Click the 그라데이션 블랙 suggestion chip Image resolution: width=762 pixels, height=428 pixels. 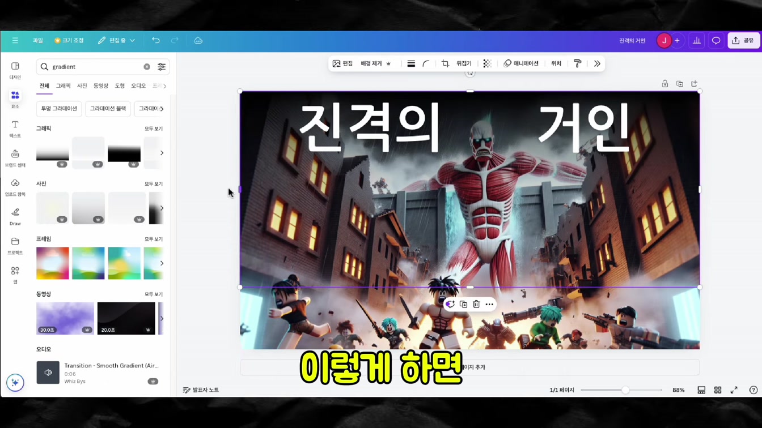[x=108, y=109]
